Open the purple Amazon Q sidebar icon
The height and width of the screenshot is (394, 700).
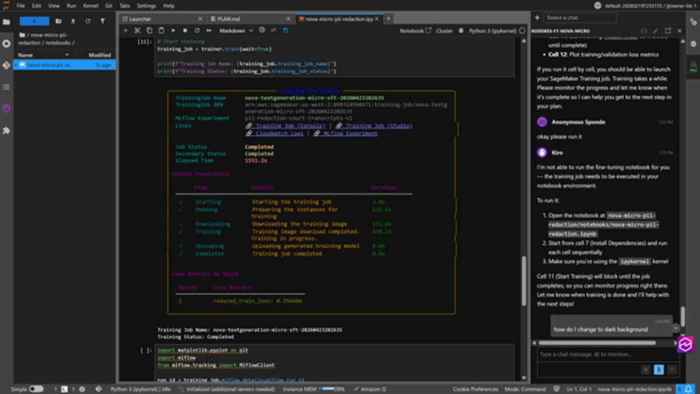pyautogui.click(x=6, y=109)
